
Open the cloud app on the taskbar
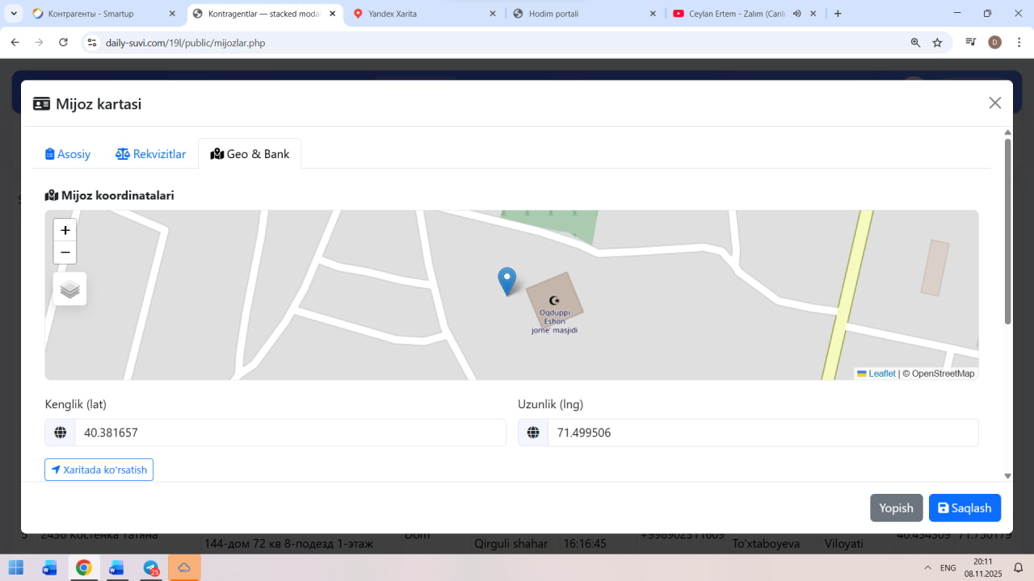184,567
